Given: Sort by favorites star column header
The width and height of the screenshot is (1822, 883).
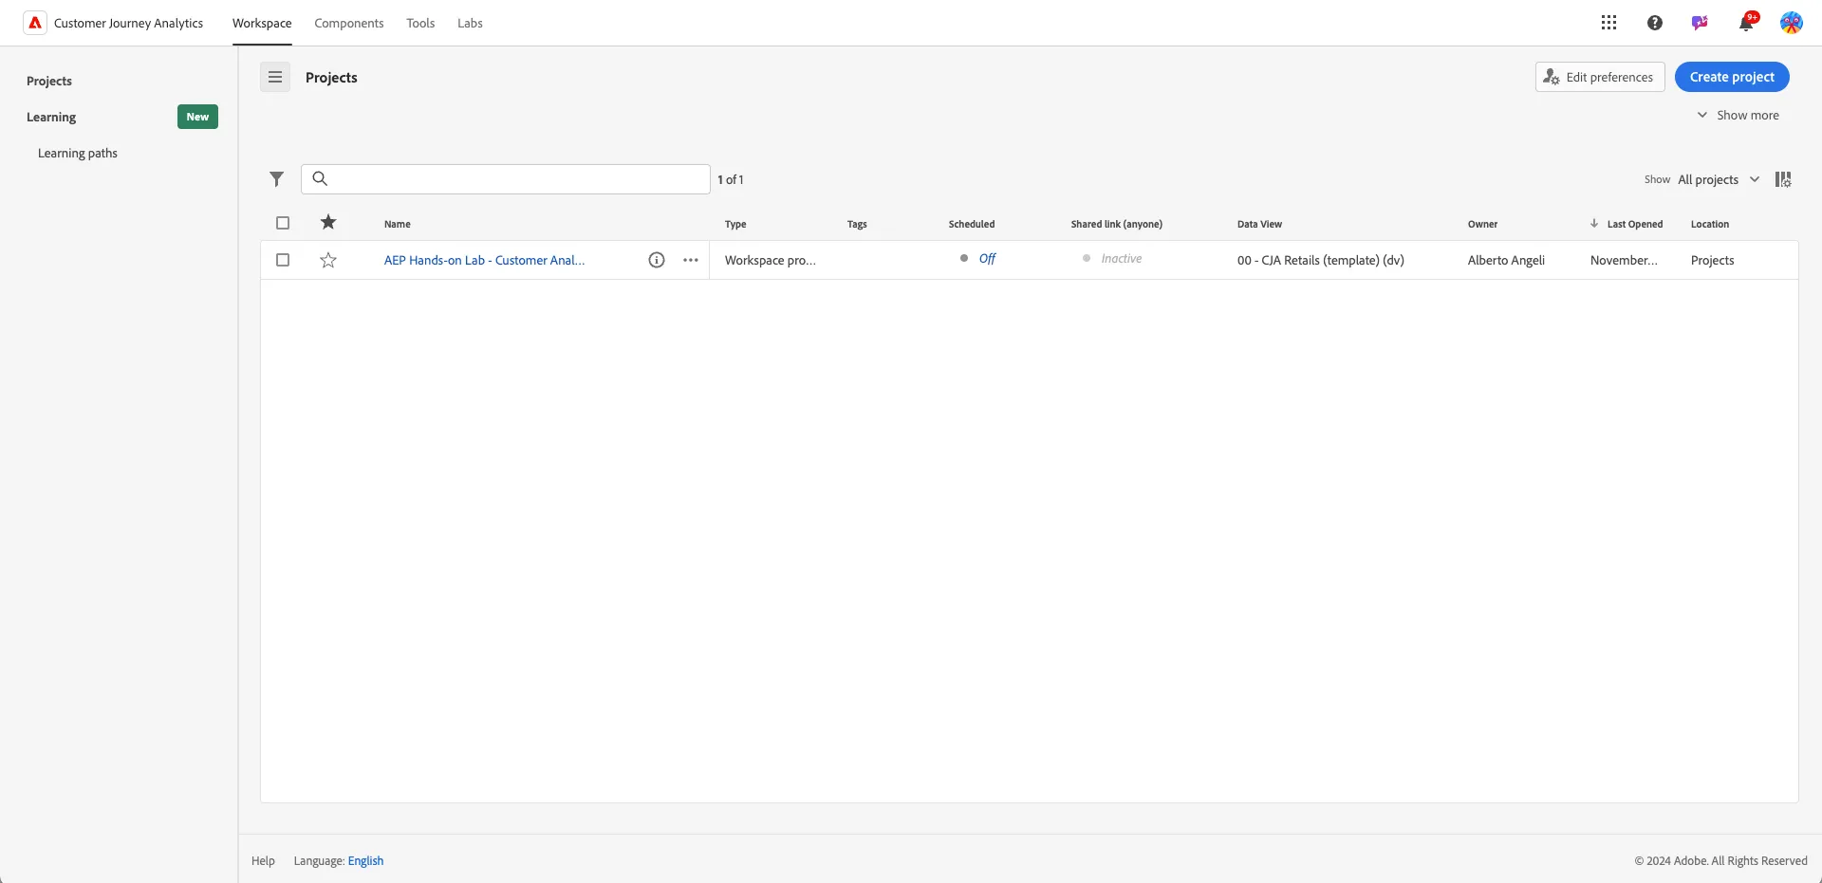Looking at the screenshot, I should 328,222.
